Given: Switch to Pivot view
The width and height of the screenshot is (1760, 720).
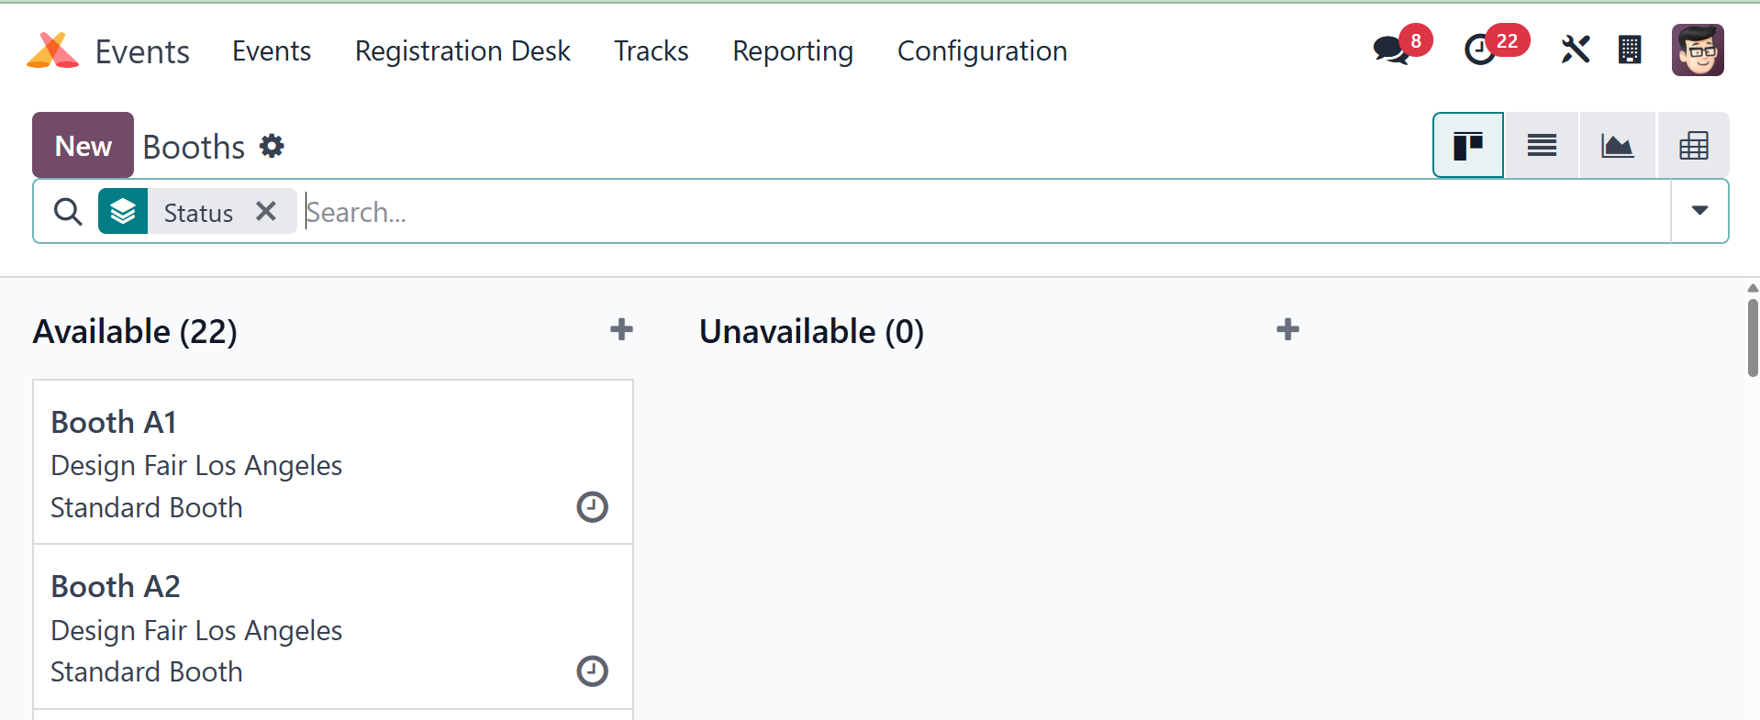Looking at the screenshot, I should [1693, 145].
